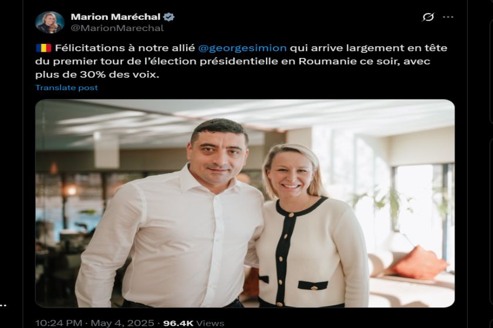View the 96.4K Views analytics

pos(194,323)
